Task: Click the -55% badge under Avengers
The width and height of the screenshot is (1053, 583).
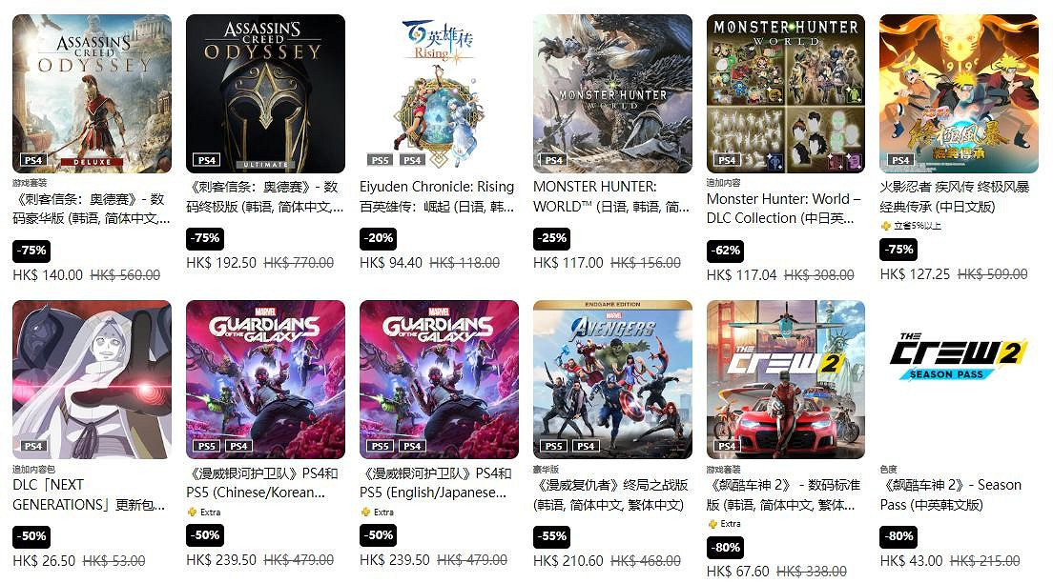Action: [552, 536]
